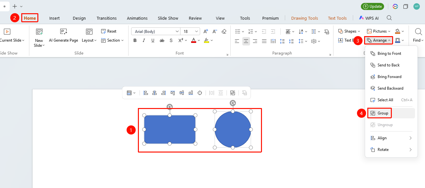Toggle bold formatting
Screen dimensions: 425x188
135,40
